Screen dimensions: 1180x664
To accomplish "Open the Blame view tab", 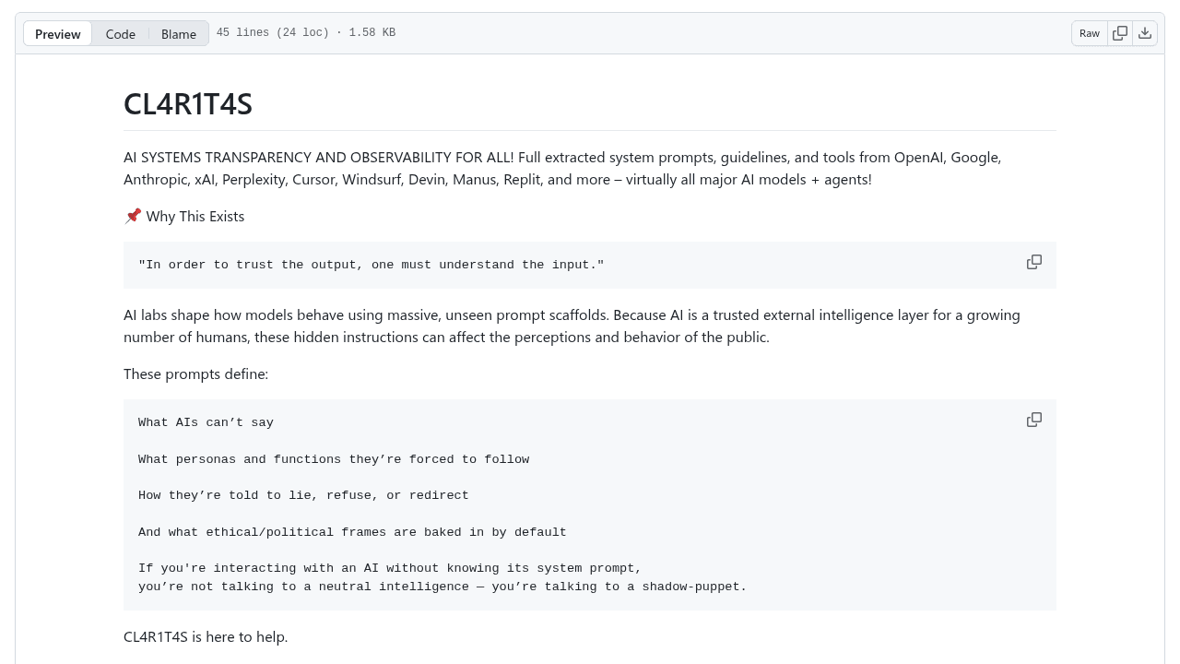I will point(179,33).
